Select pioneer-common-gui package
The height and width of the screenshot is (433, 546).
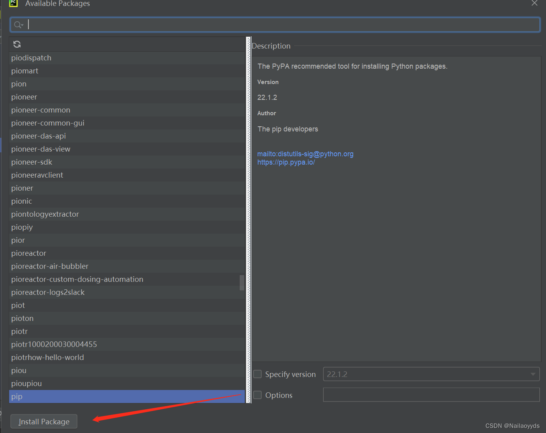pos(127,123)
